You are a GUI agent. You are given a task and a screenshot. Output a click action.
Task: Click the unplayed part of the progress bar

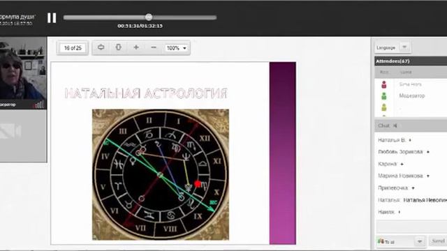(x=184, y=17)
